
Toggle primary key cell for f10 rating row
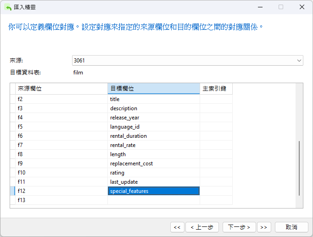tap(216, 173)
